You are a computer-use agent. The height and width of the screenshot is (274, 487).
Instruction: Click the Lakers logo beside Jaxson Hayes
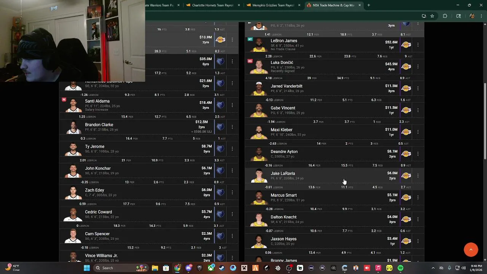(x=406, y=241)
